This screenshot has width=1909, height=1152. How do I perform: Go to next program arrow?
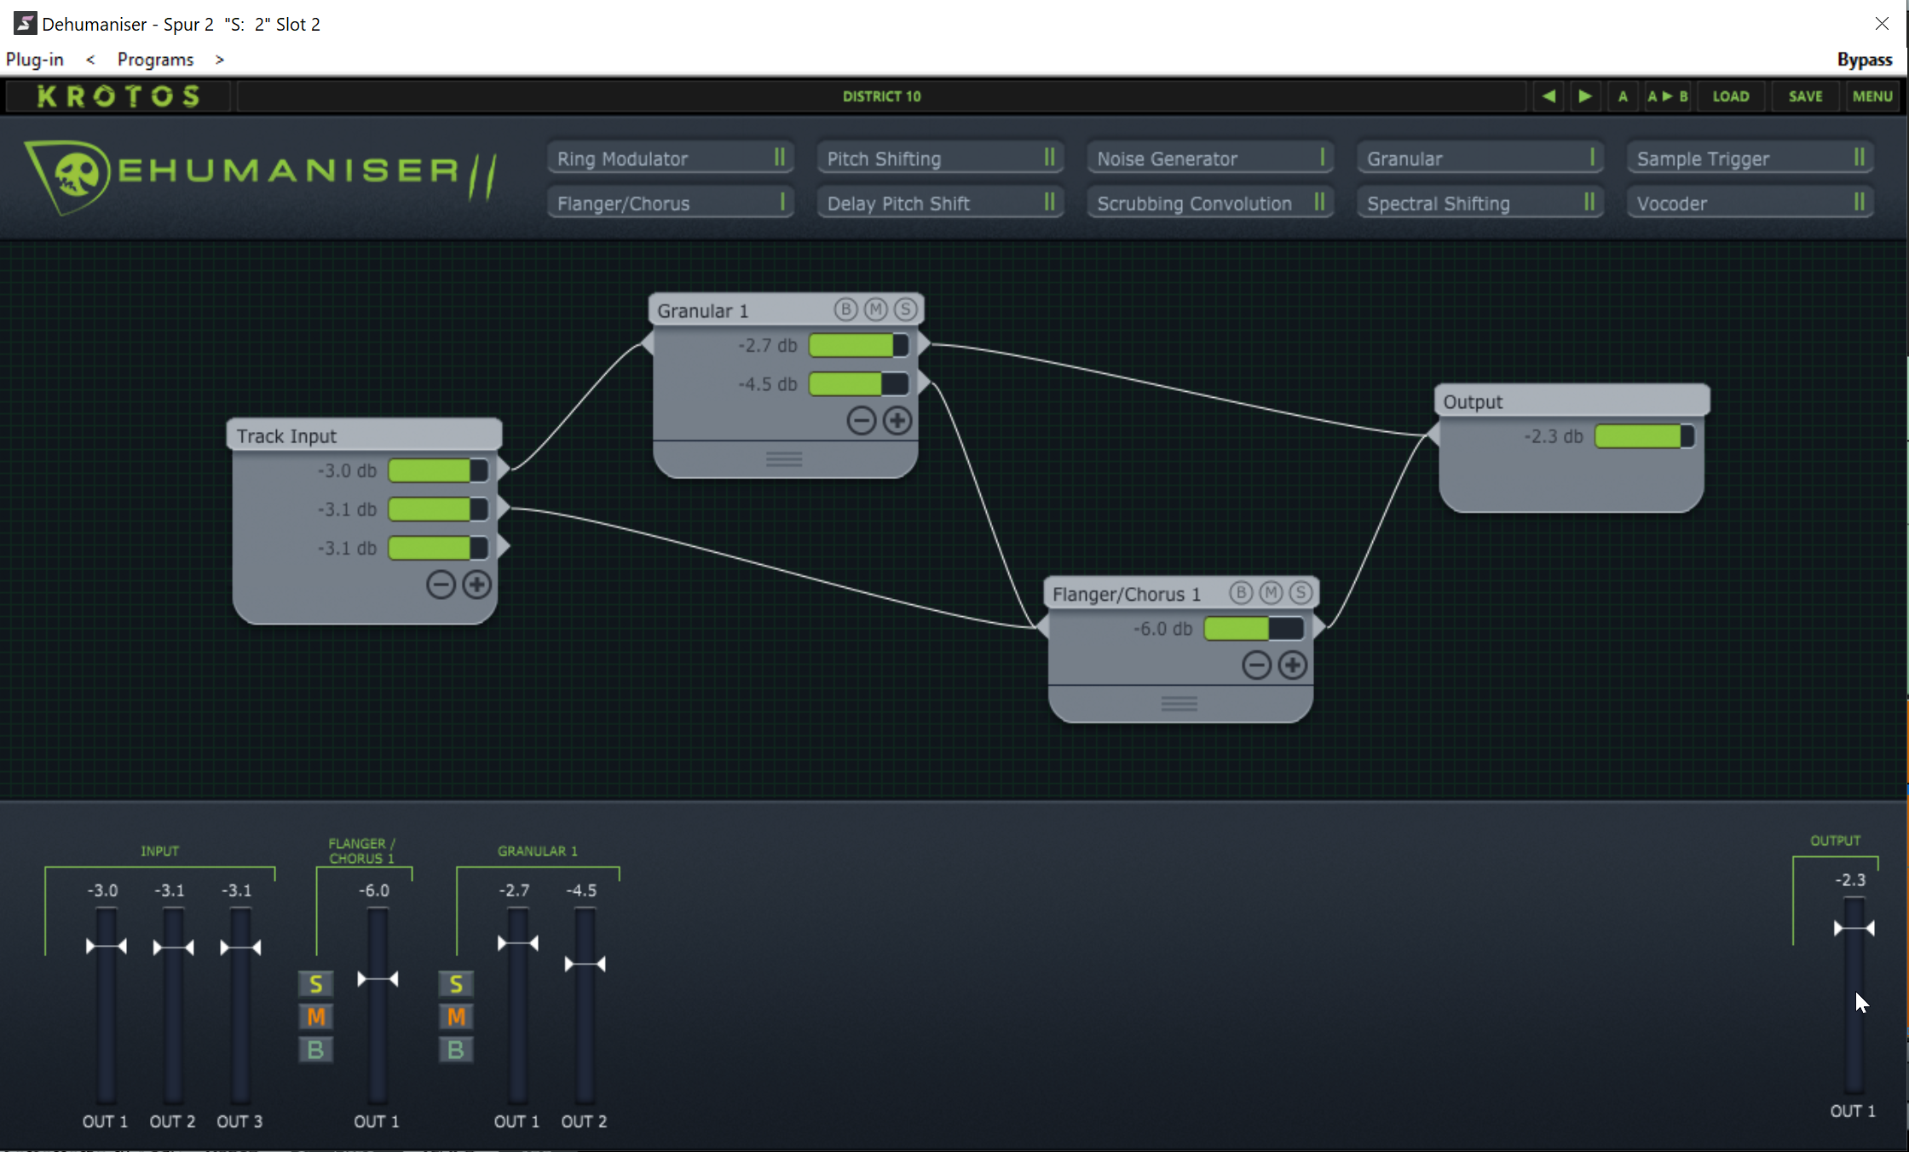(220, 60)
